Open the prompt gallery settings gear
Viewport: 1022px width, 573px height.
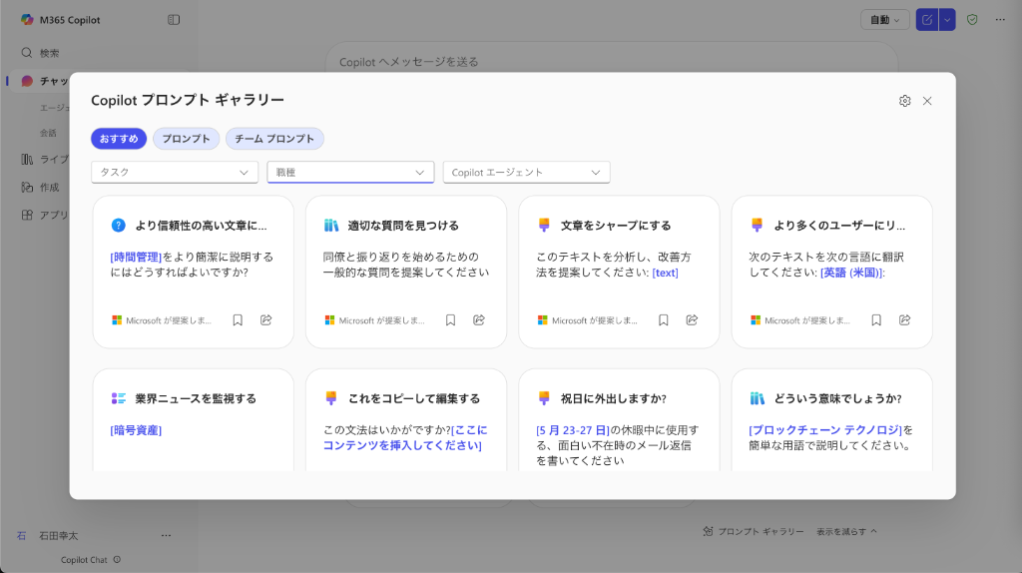(904, 101)
